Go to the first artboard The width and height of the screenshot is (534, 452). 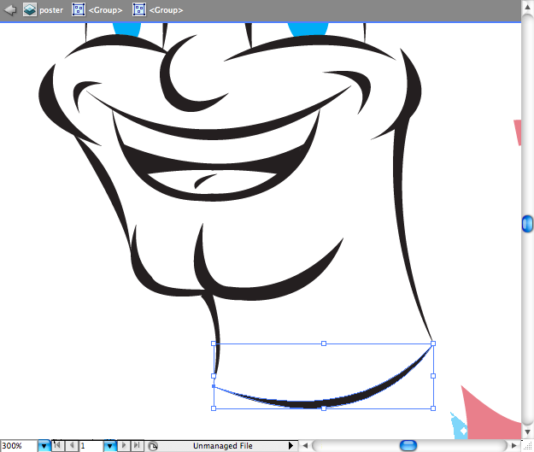[x=57, y=445]
